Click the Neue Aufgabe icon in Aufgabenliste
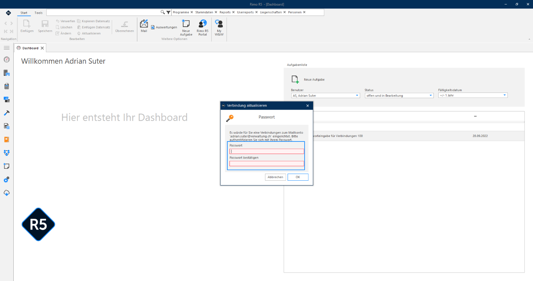This screenshot has width=533, height=281. point(295,79)
